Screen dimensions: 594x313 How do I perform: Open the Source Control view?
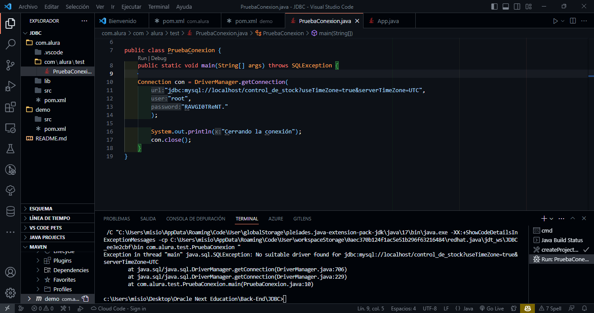pyautogui.click(x=10, y=65)
